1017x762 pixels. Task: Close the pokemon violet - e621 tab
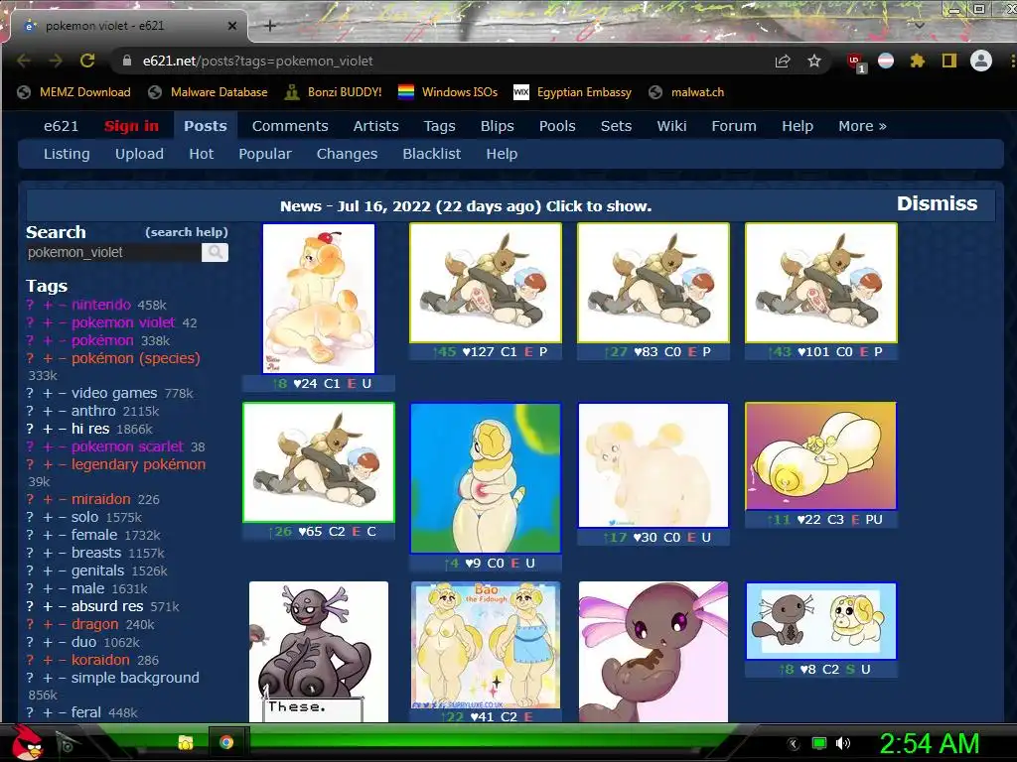(x=232, y=26)
